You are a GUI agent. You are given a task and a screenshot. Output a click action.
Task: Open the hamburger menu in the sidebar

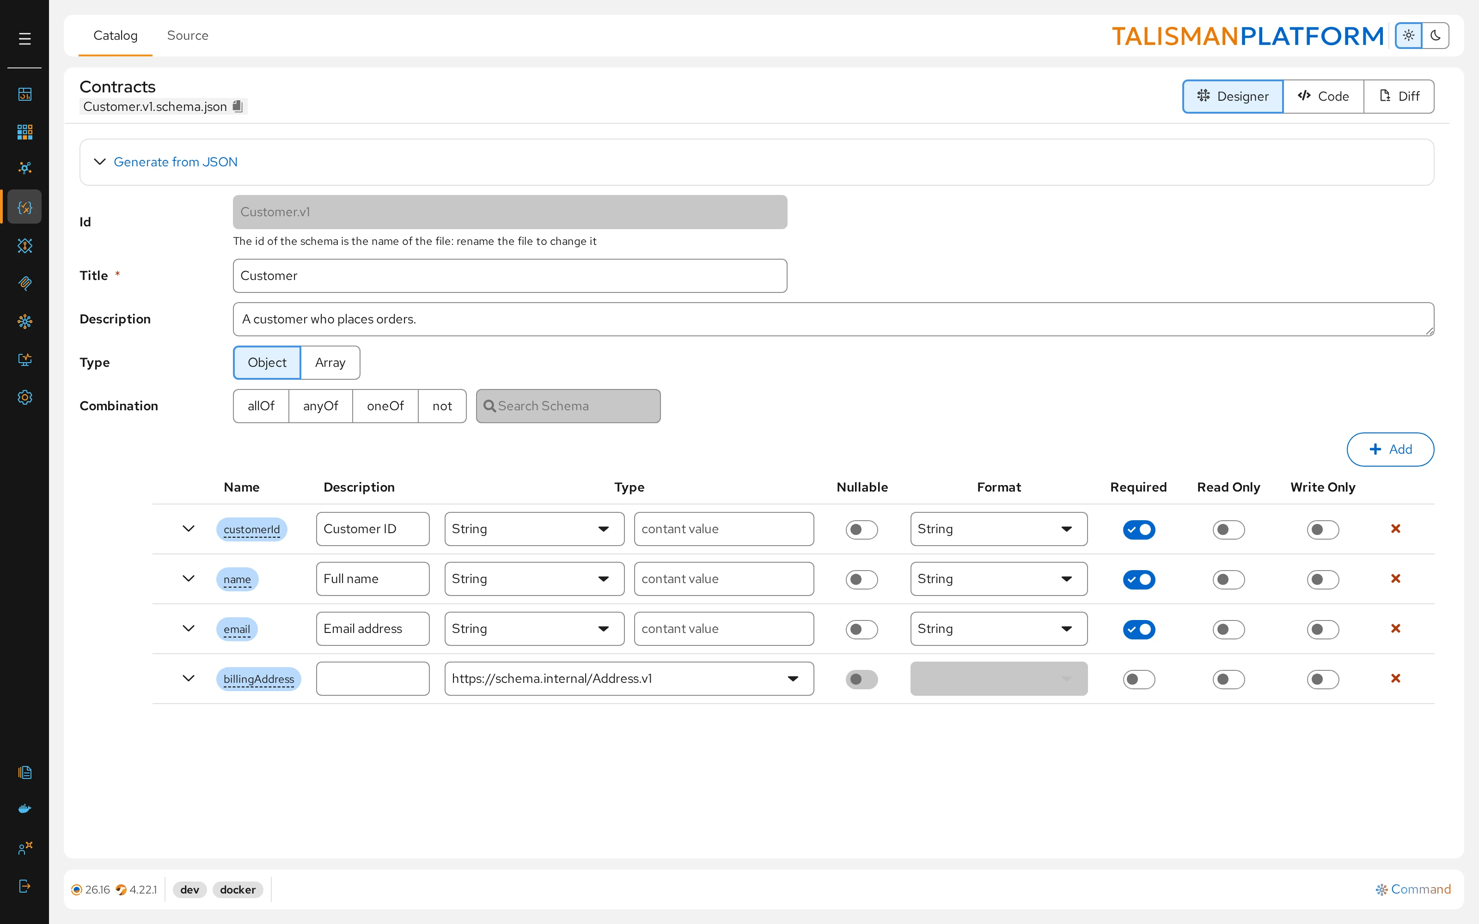click(x=24, y=39)
